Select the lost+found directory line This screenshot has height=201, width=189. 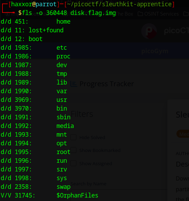click(32, 30)
